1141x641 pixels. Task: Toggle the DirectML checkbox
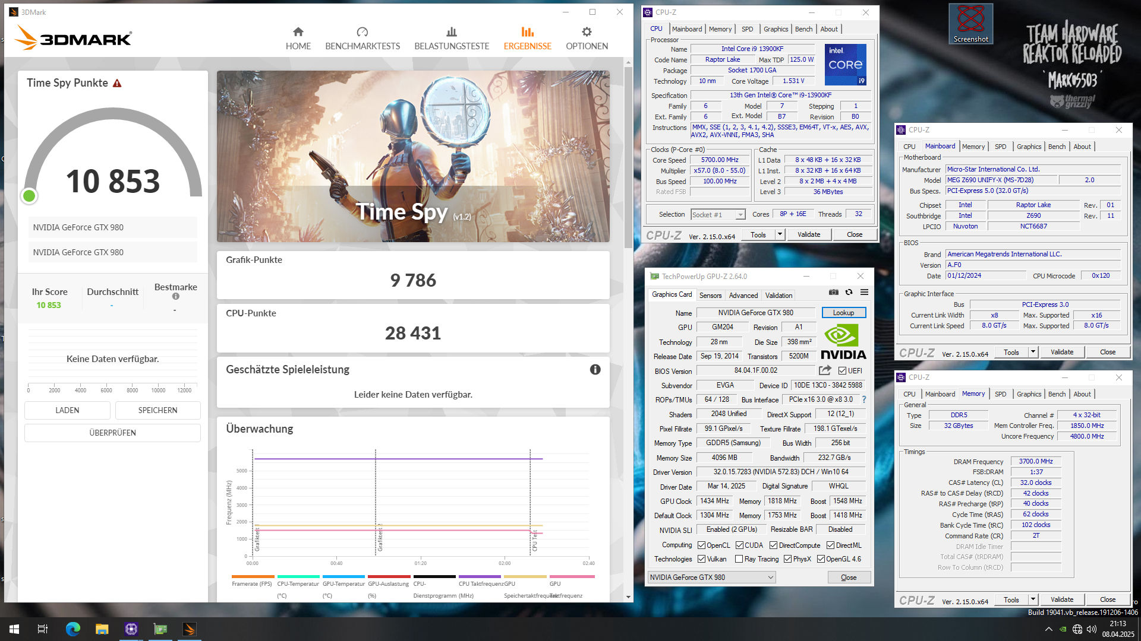click(x=830, y=545)
